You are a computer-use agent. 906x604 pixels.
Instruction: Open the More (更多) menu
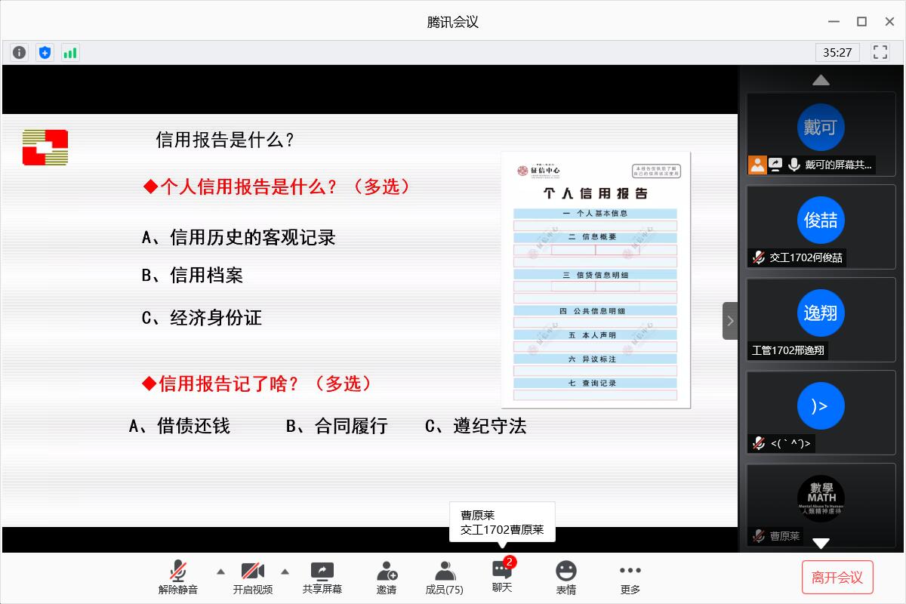630,578
